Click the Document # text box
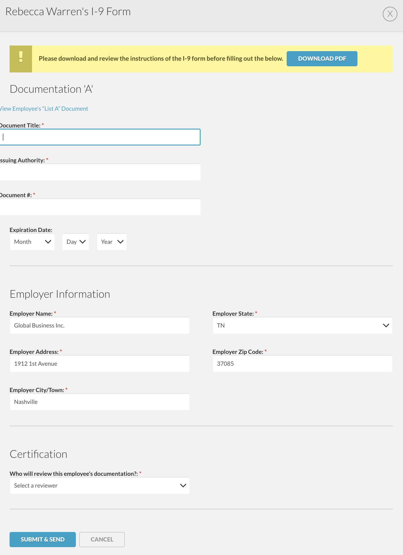 pyautogui.click(x=100, y=207)
